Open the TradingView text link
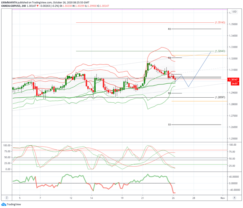The image size is (243, 208). [13, 205]
